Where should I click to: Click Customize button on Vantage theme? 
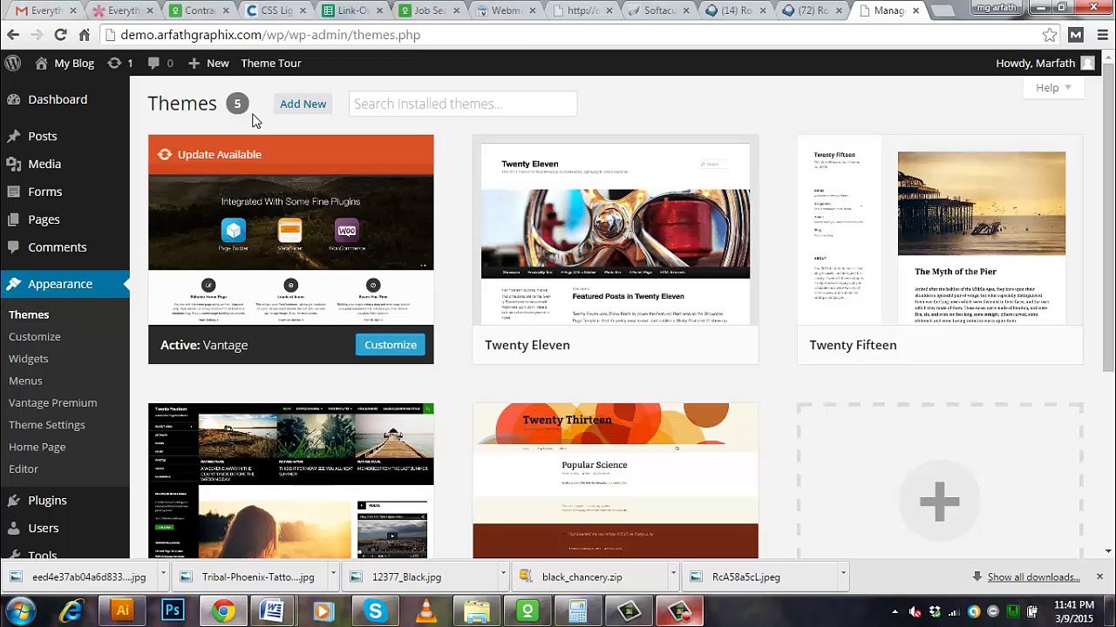pyautogui.click(x=391, y=345)
